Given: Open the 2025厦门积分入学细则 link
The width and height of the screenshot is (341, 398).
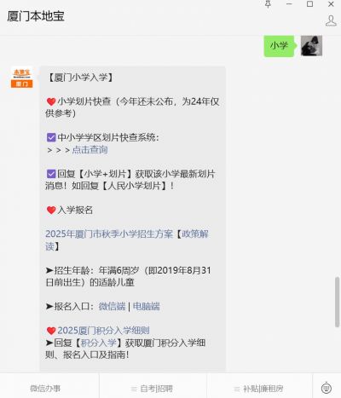Looking at the screenshot, I should 103,331.
